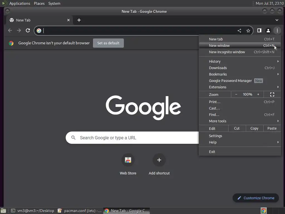Viewport: 285px width, 214px height.
Task: Open the Places system menu
Action: tap(39, 3)
